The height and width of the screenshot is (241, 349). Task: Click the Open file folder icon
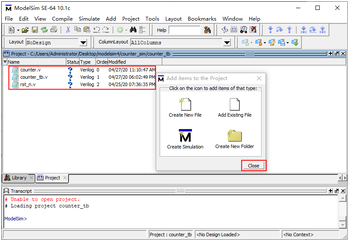pos(25,30)
